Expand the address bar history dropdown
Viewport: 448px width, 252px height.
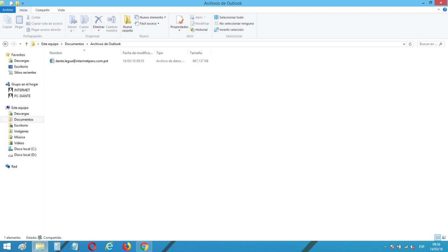[x=404, y=44]
